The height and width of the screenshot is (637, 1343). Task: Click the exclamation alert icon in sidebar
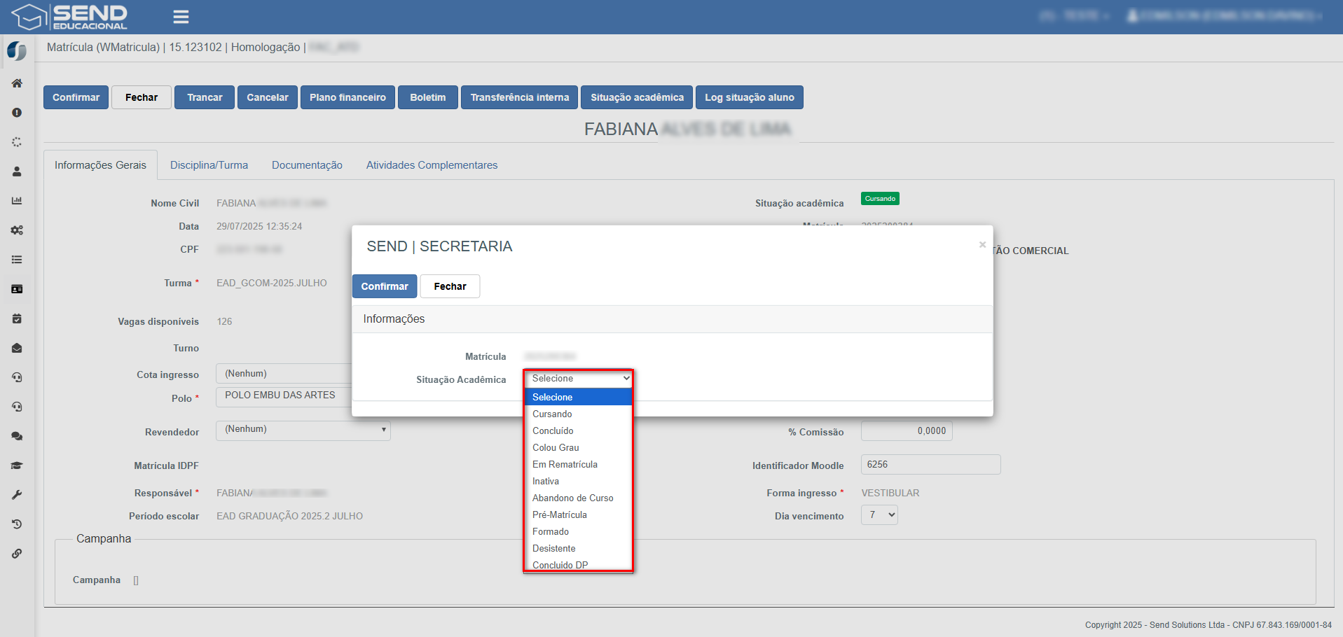[17, 113]
